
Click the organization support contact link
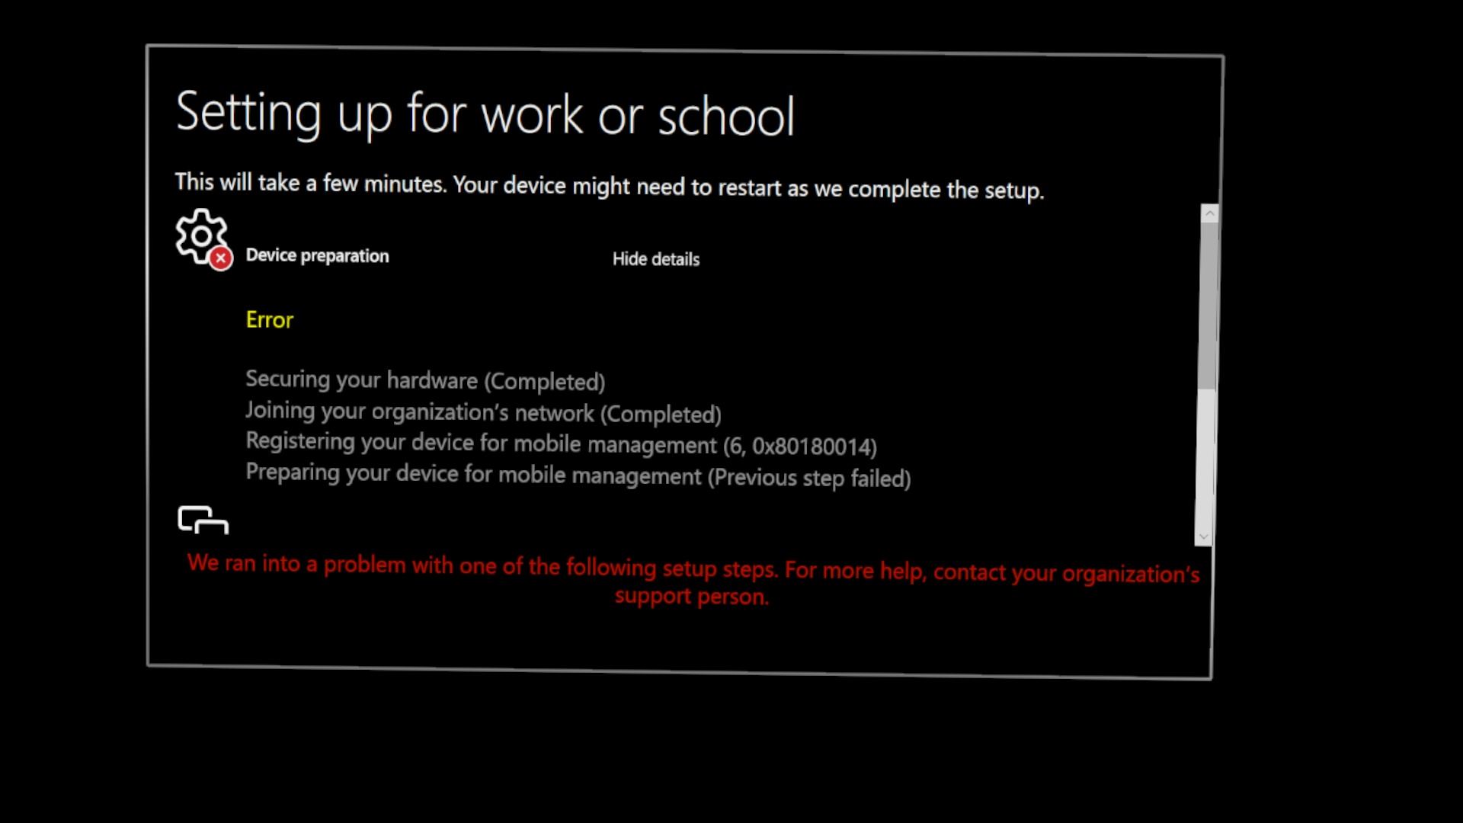coord(691,596)
